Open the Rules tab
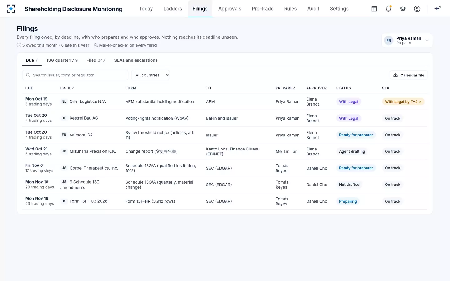The width and height of the screenshot is (450, 281). click(290, 9)
